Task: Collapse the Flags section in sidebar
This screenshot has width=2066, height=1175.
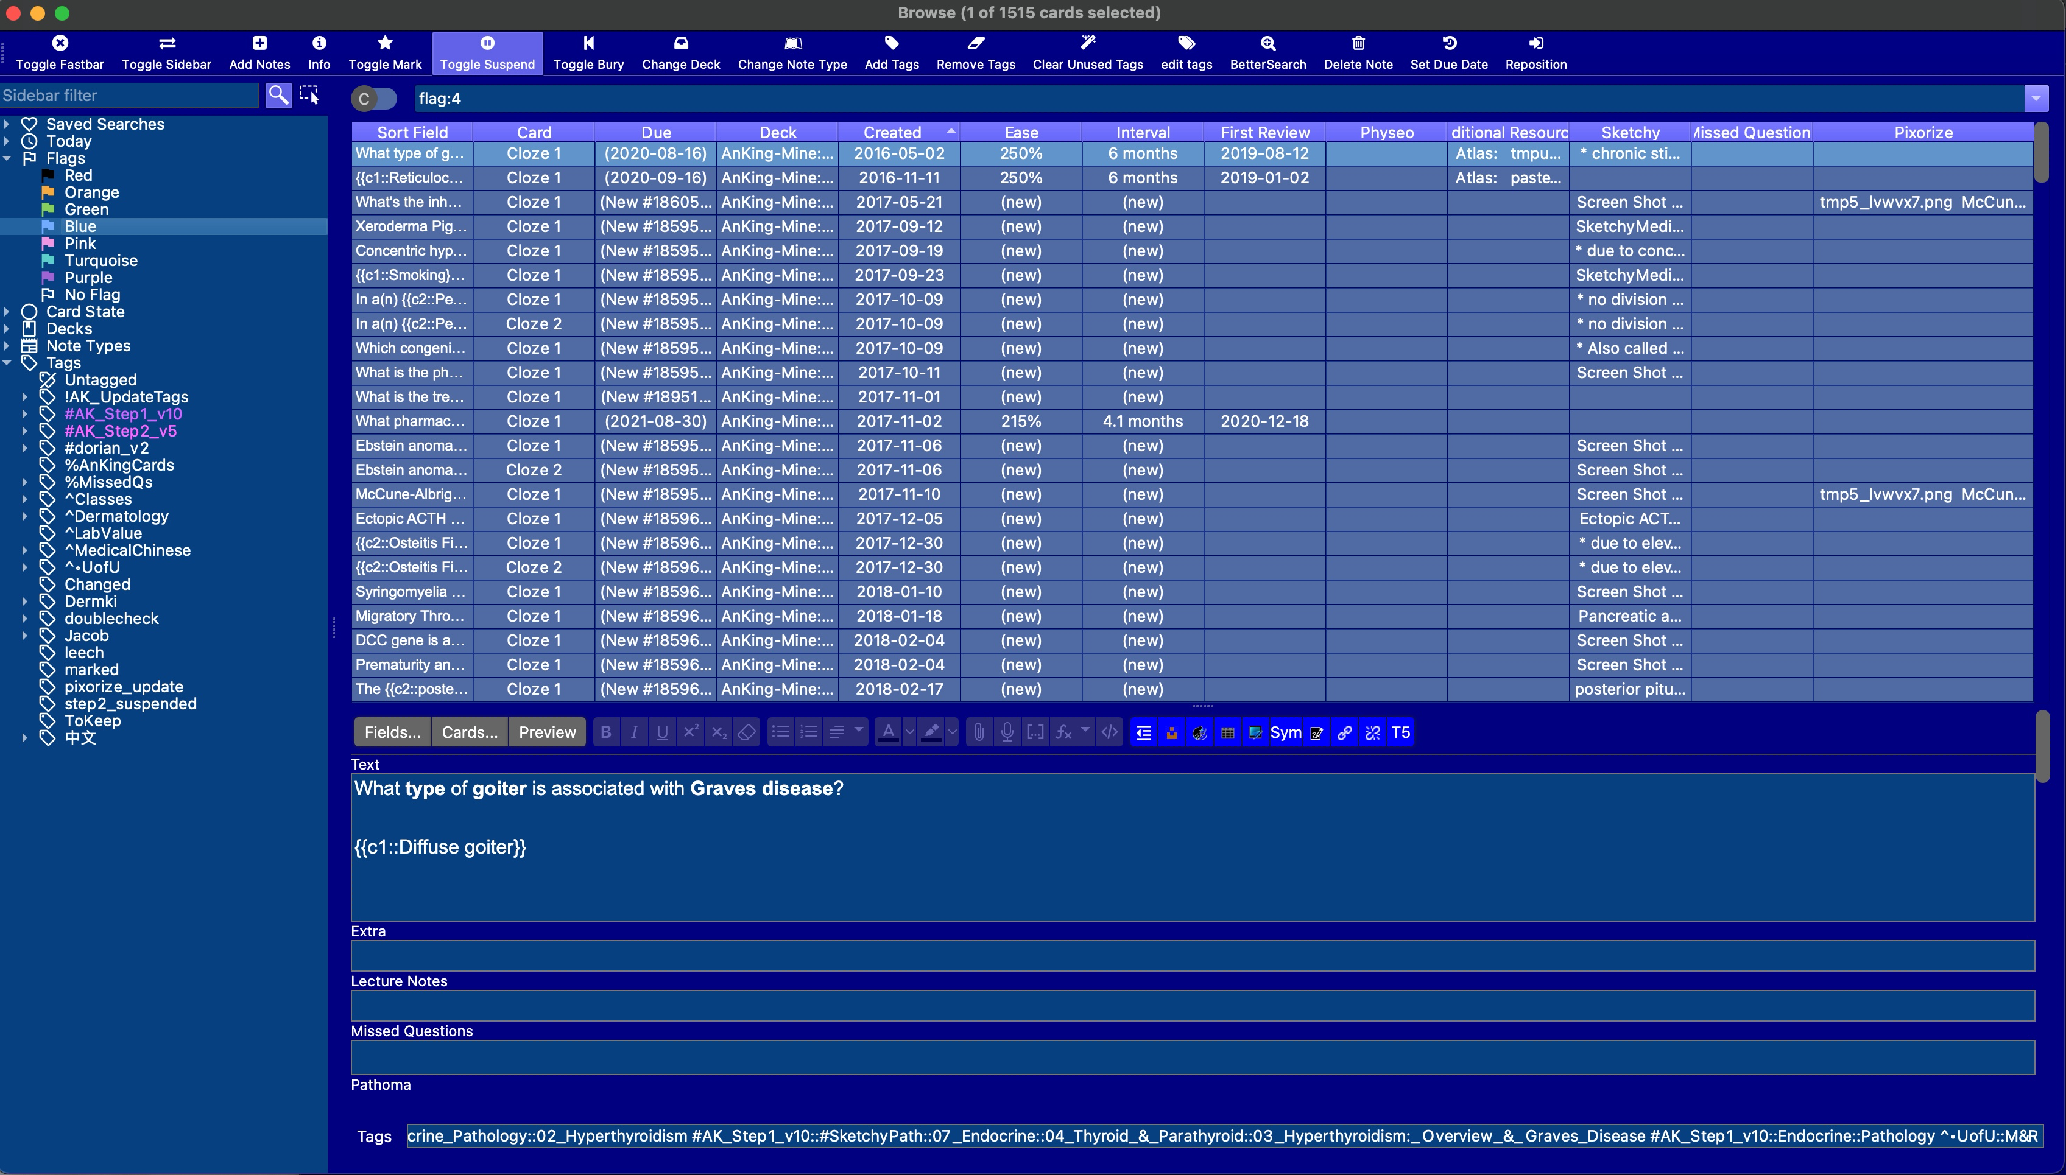Action: point(7,158)
